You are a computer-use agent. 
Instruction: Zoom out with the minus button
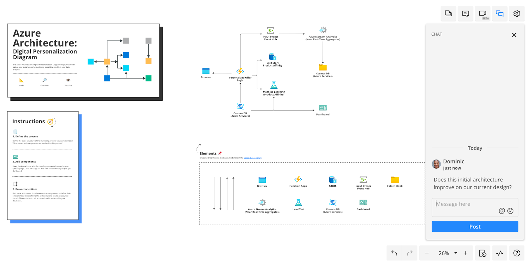(x=427, y=253)
